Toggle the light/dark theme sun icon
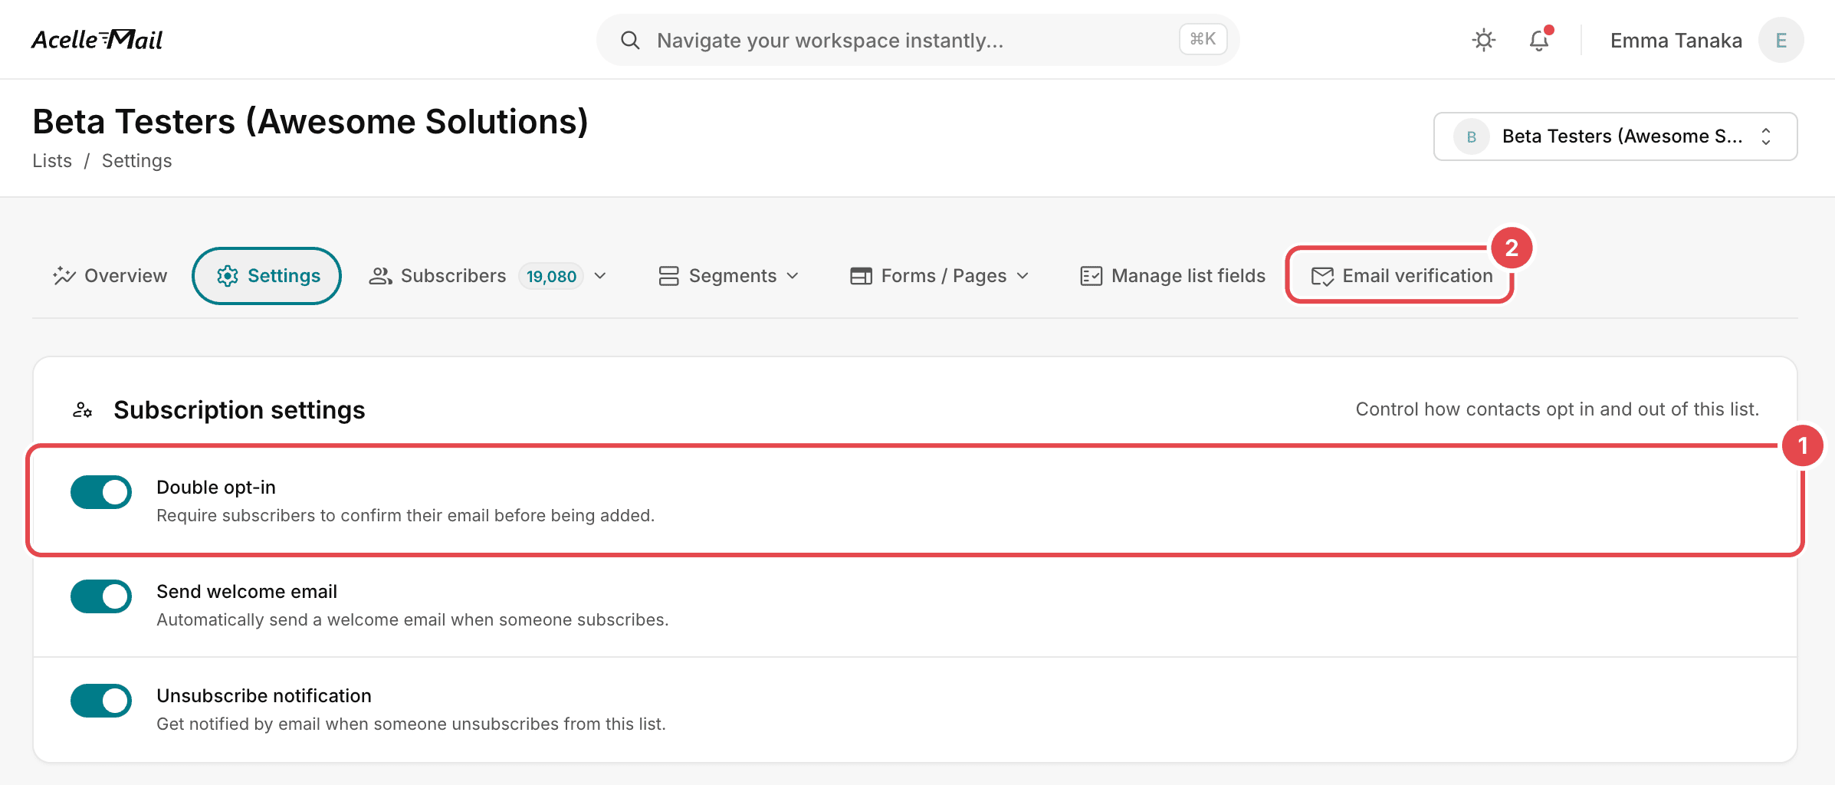1835x785 pixels. pos(1484,40)
